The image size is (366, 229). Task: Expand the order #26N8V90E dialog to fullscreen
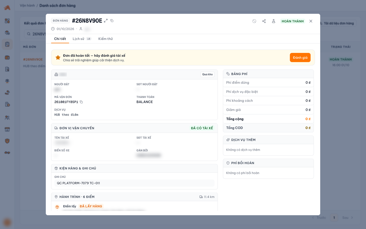pyautogui.click(x=106, y=21)
